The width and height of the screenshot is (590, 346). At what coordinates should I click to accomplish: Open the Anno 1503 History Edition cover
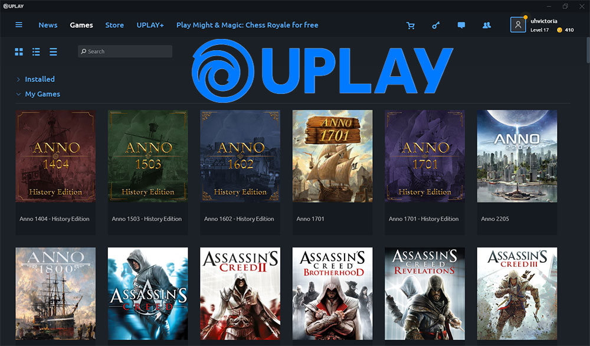point(148,156)
